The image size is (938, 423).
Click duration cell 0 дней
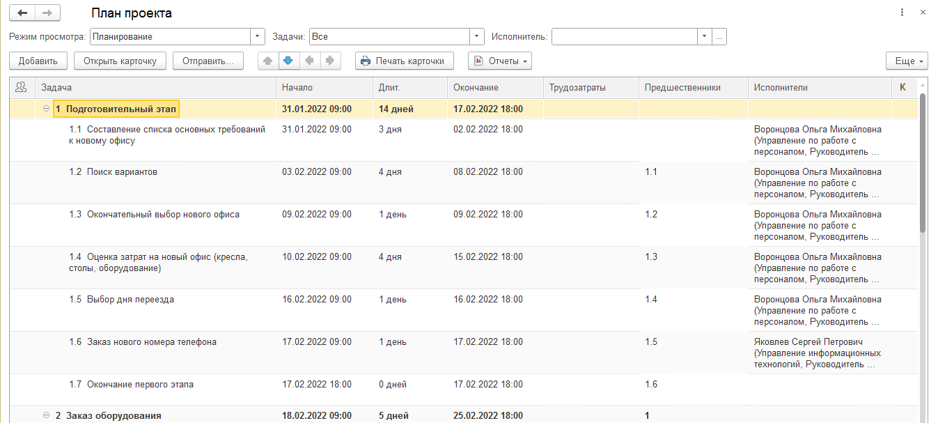[393, 384]
